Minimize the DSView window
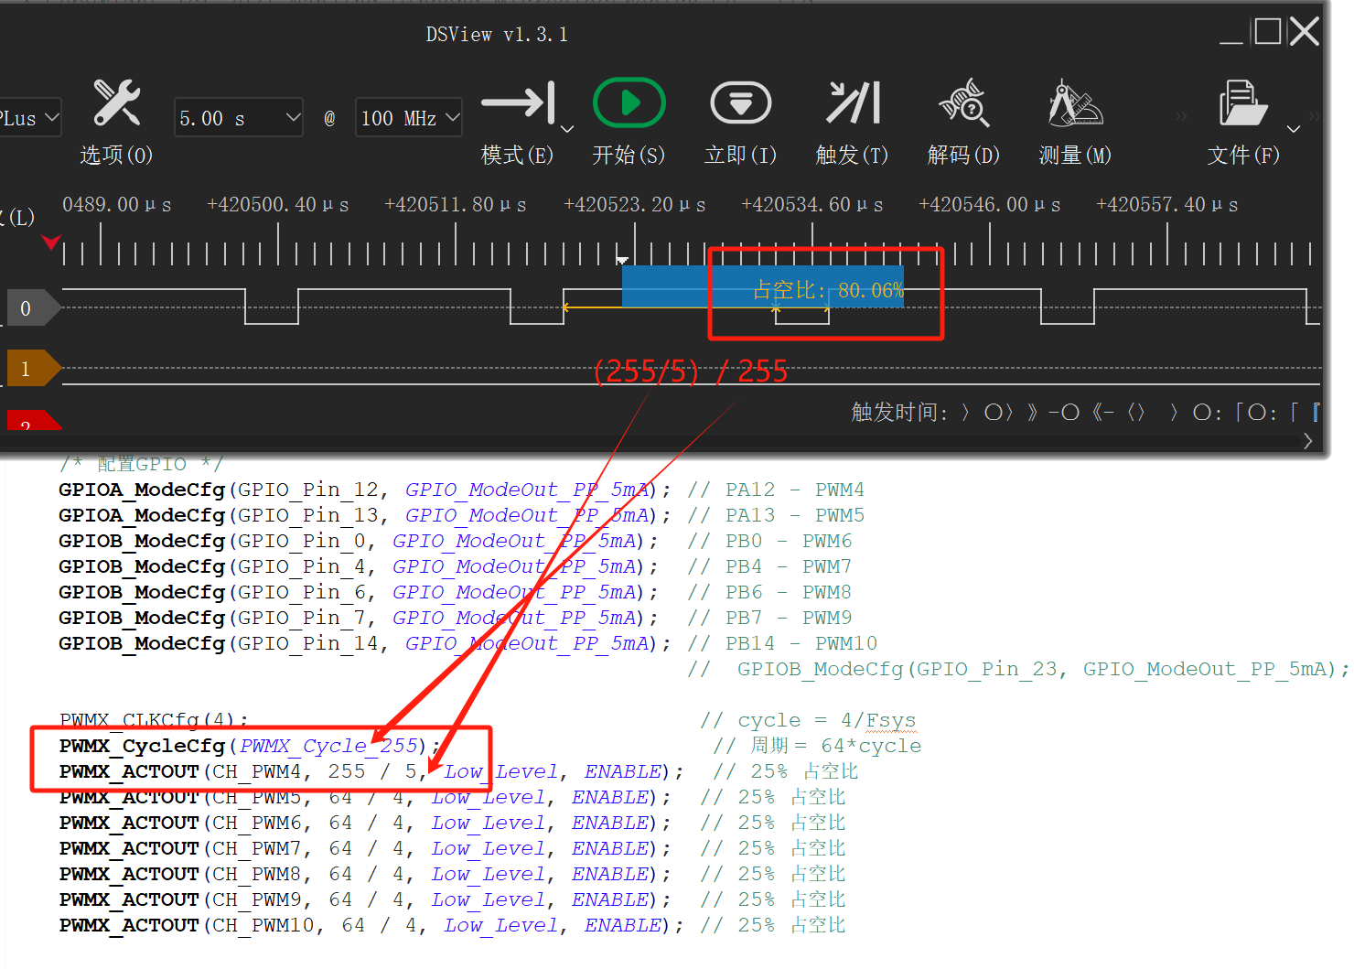Image resolution: width=1354 pixels, height=969 pixels. [1231, 41]
